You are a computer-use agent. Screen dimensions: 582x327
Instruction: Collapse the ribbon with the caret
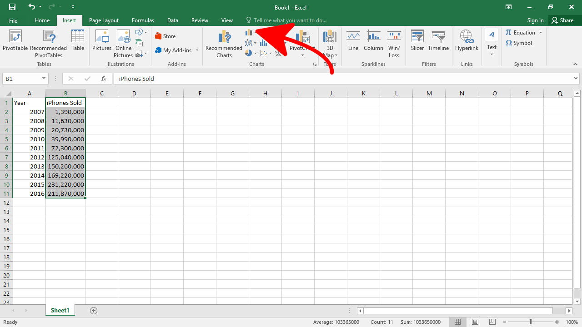[x=575, y=64]
